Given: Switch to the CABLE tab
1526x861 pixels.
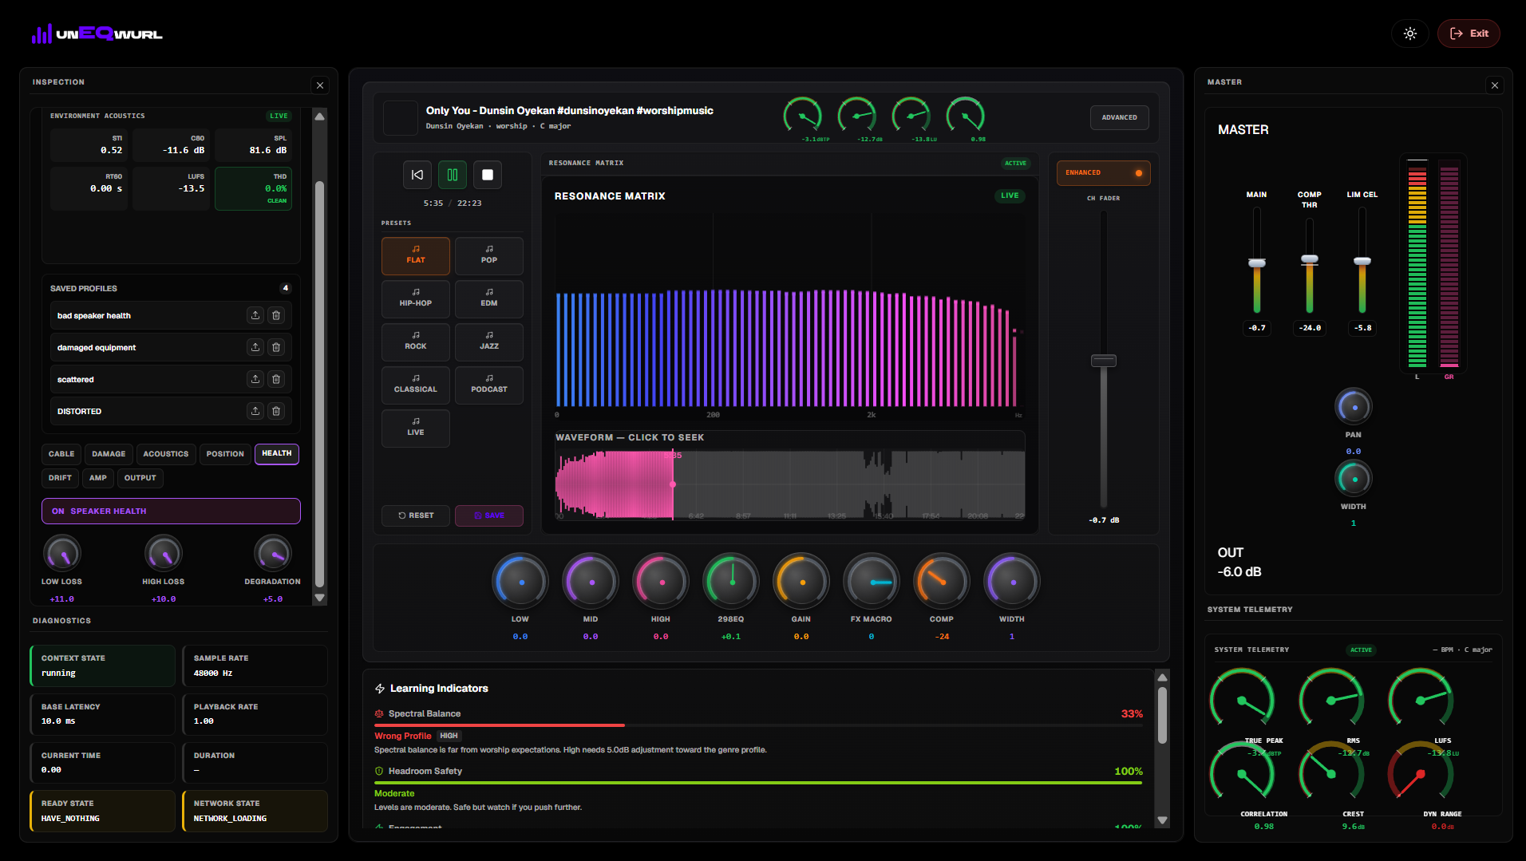Looking at the screenshot, I should pyautogui.click(x=61, y=454).
